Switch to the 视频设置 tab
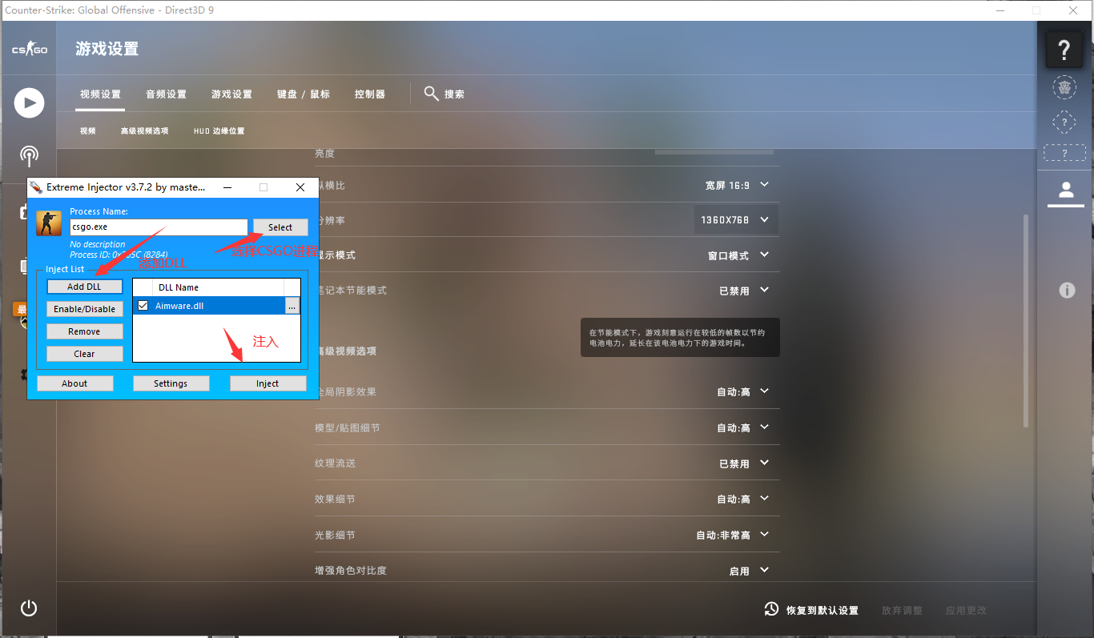1094x638 pixels. (x=100, y=94)
